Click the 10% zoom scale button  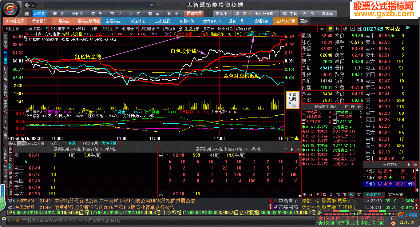coord(322,29)
